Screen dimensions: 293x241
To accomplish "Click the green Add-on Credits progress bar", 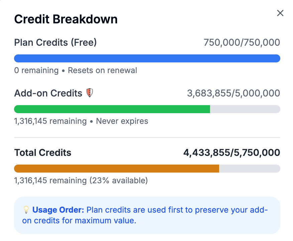I will pos(112,109).
